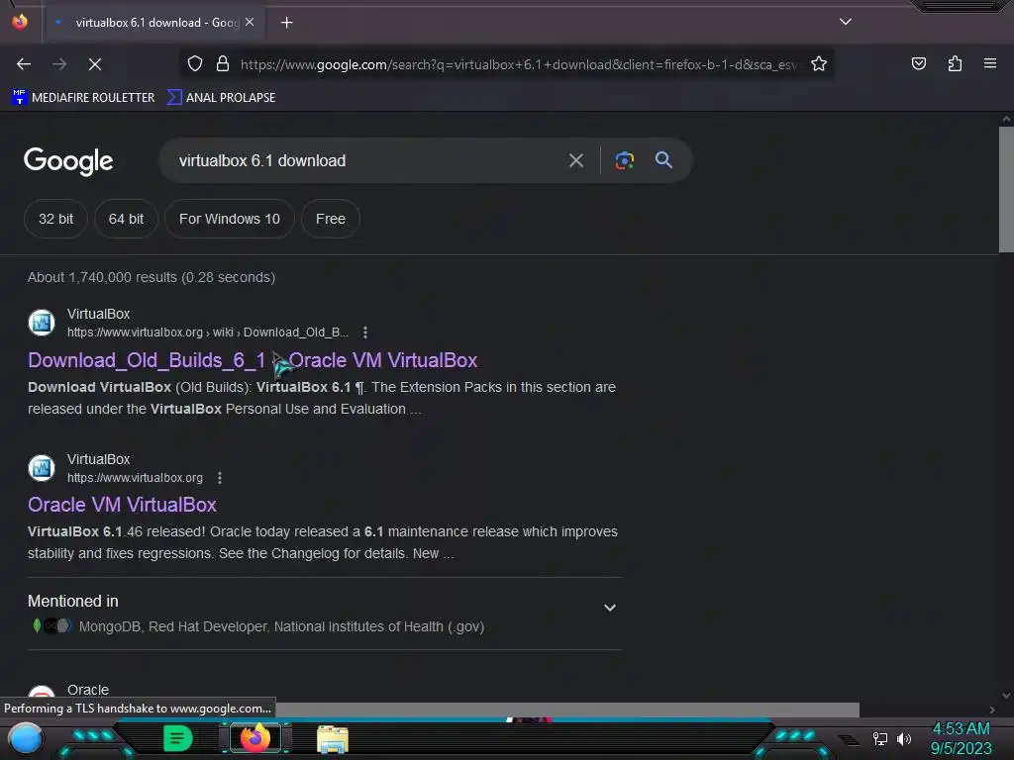Image resolution: width=1014 pixels, height=760 pixels.
Task: Filter results by 64 bit chip
Action: point(126,219)
